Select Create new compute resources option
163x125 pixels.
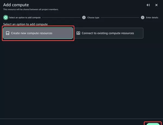tap(38, 33)
